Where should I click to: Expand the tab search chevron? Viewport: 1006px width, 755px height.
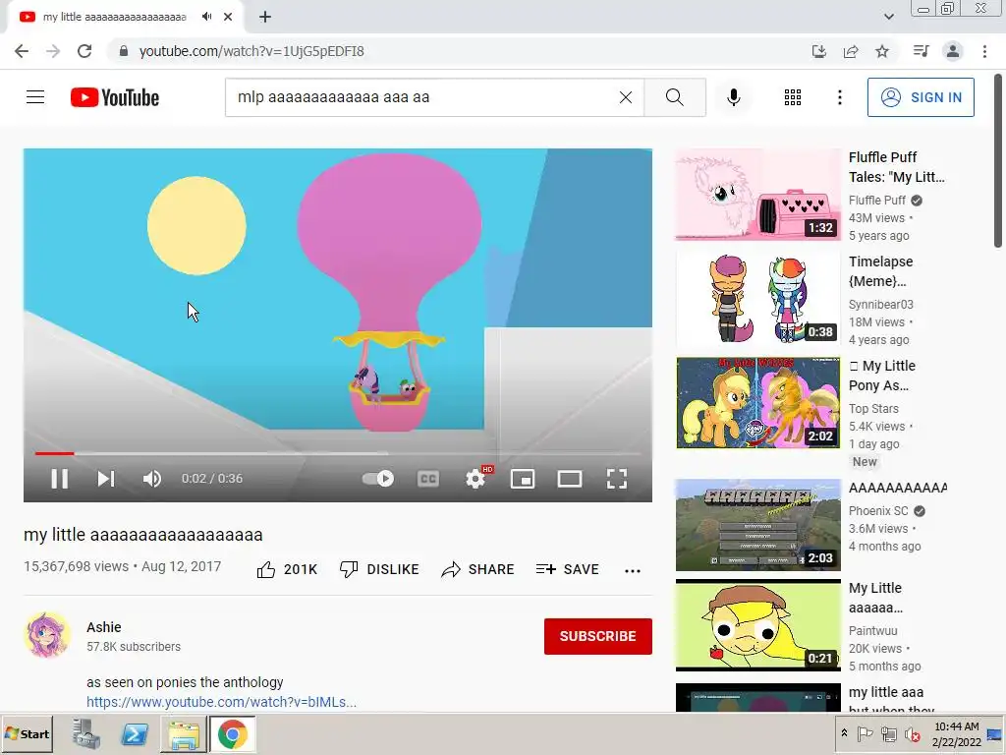888,17
